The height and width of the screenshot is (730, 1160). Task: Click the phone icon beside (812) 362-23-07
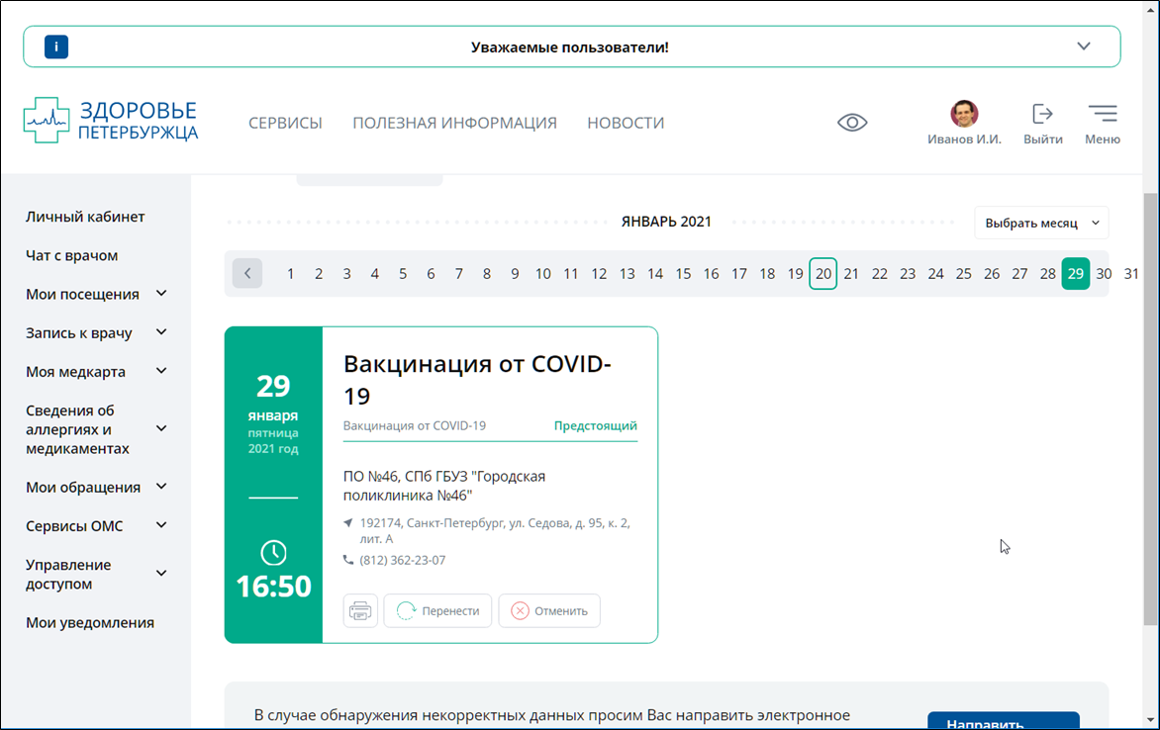[x=348, y=560]
